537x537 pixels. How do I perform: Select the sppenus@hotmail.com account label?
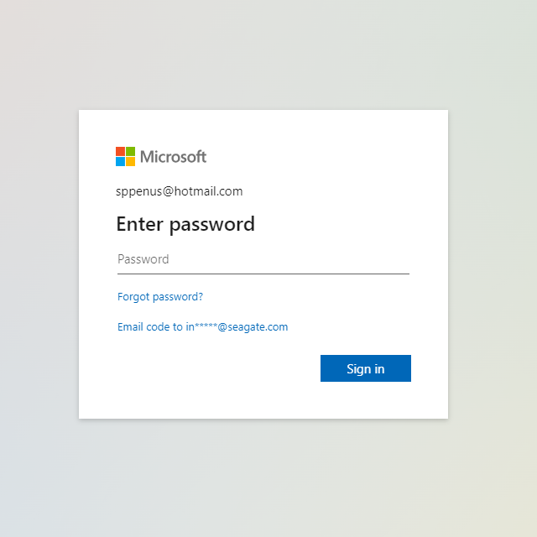[x=179, y=191]
